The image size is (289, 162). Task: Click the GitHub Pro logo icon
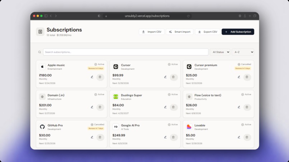coord(42,127)
